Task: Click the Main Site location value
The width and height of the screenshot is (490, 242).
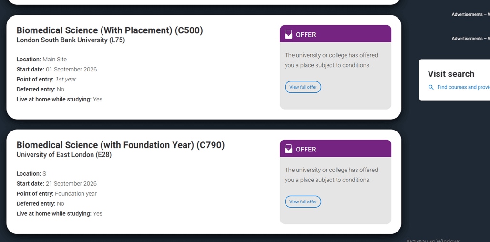Action: click(54, 60)
